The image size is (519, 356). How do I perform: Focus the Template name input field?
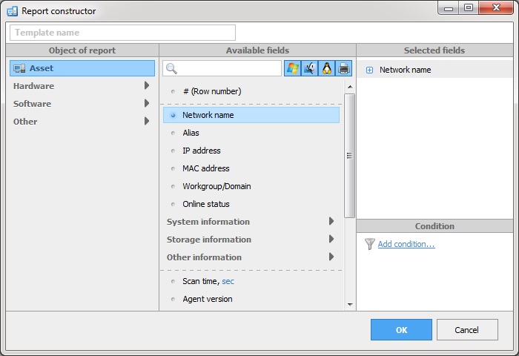(122, 33)
